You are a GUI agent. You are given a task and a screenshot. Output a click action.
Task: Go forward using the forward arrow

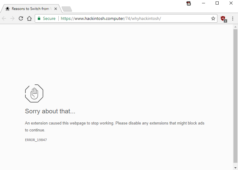12,18
